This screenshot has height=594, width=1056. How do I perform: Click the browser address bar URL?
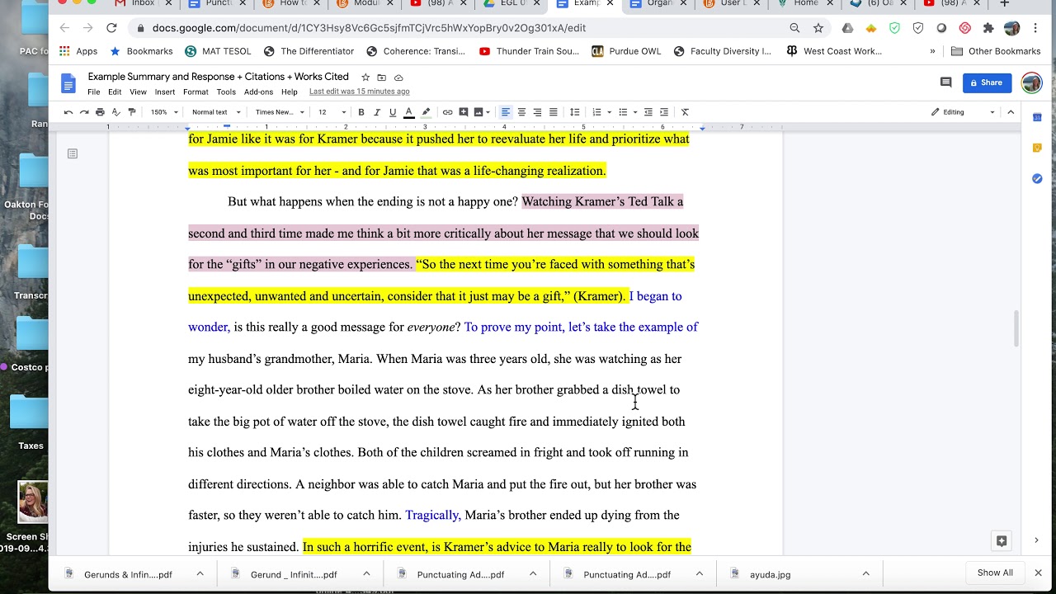point(369,28)
